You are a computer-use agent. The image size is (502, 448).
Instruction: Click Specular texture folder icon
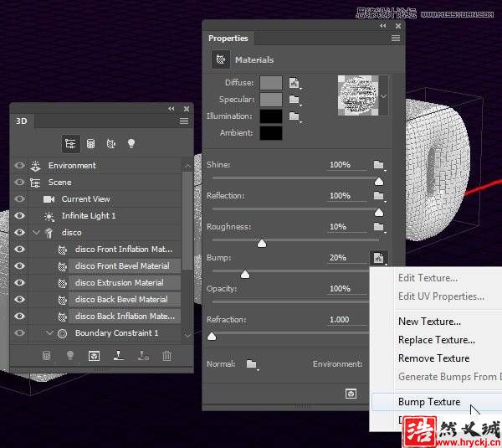[x=295, y=100]
